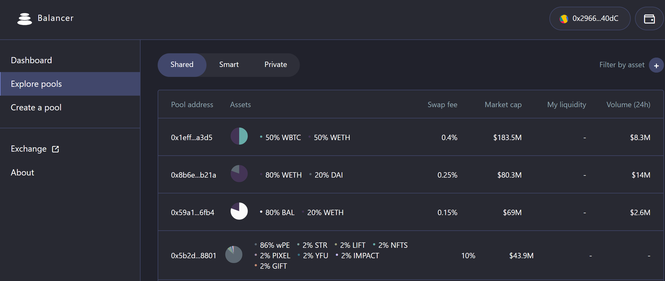Click the Exchange external link icon
This screenshot has height=281, width=665.
(56, 149)
